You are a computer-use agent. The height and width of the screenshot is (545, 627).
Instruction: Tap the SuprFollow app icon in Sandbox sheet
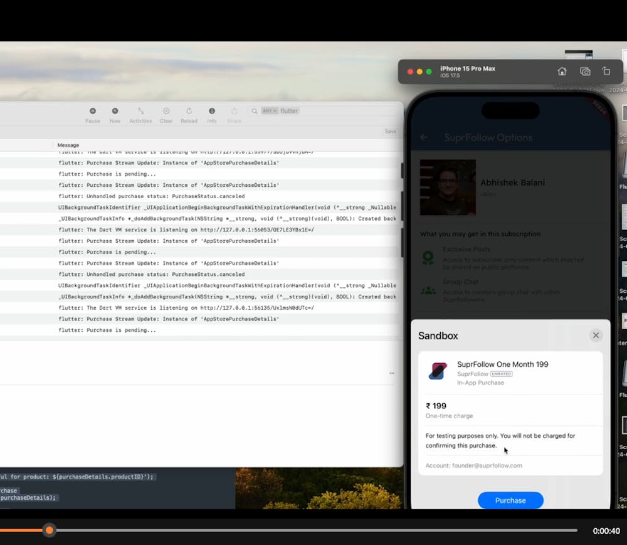pos(438,371)
